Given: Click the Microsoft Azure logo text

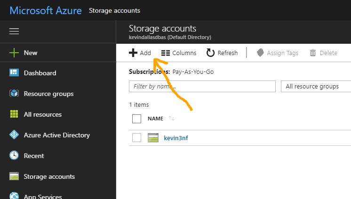Looking at the screenshot, I should 46,10.
